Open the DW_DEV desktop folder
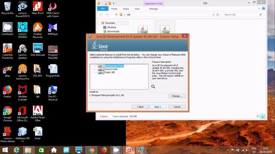Image resolution: width=275 pixels, height=154 pixels. click(x=37, y=71)
